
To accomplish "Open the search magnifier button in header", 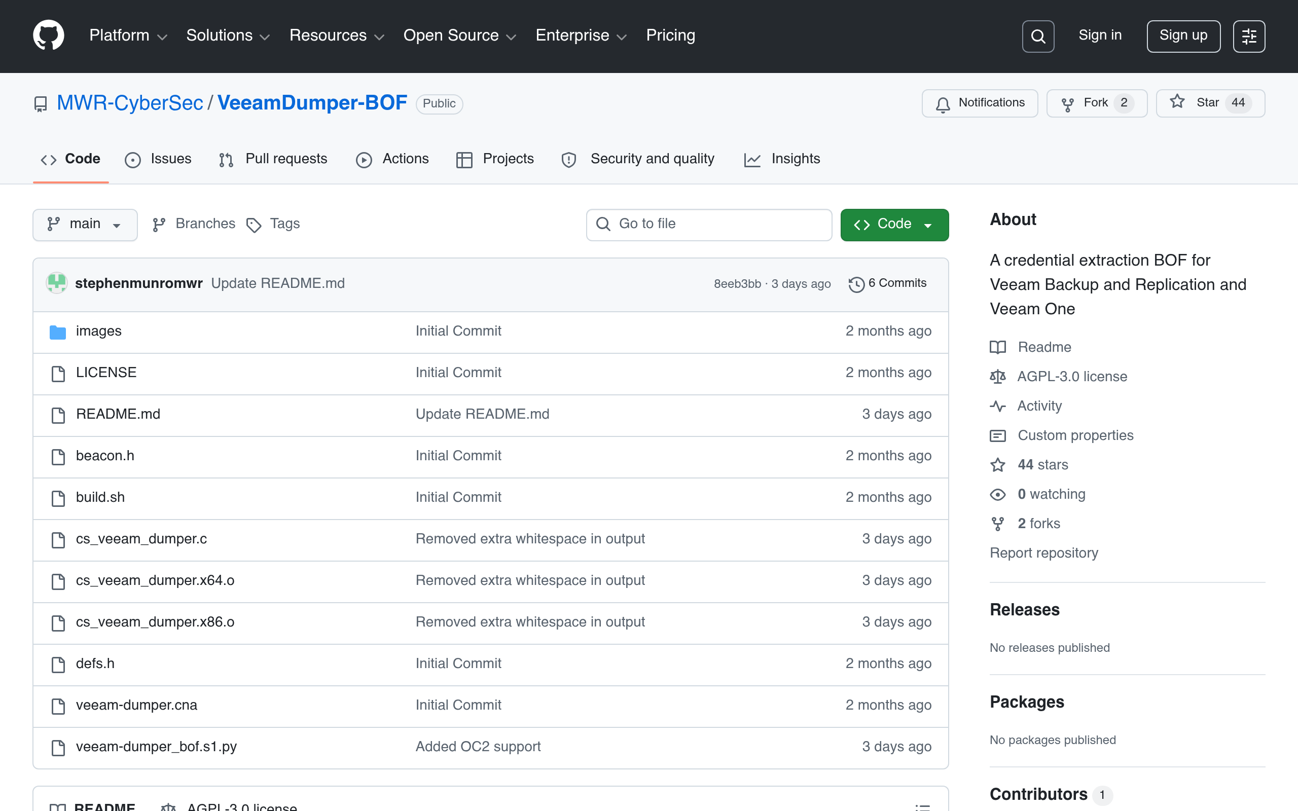I will pos(1038,36).
